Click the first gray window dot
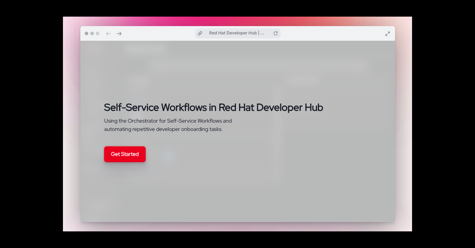 (87, 34)
